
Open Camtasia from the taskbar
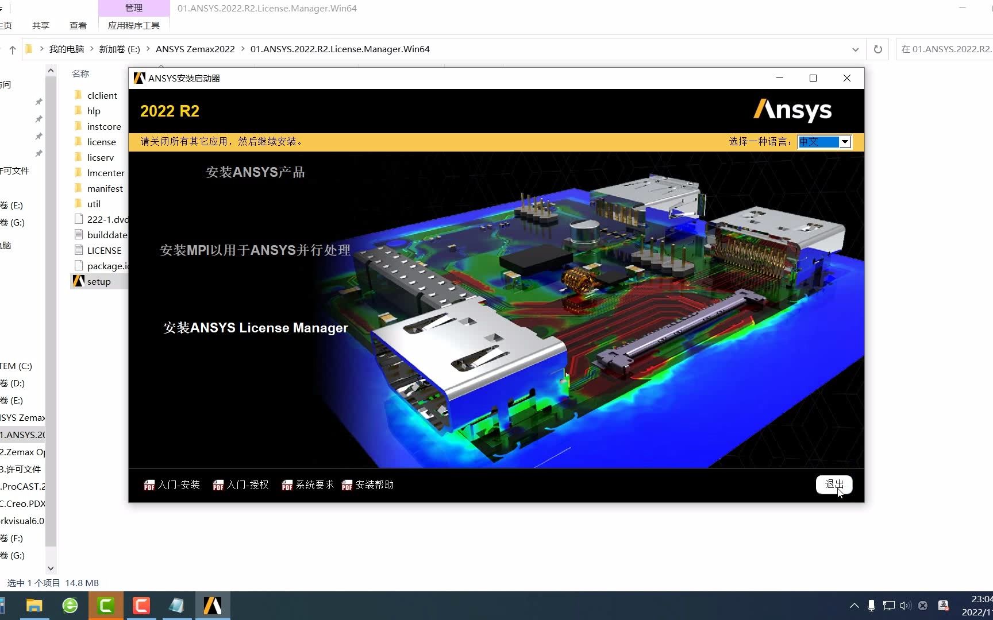pos(106,605)
